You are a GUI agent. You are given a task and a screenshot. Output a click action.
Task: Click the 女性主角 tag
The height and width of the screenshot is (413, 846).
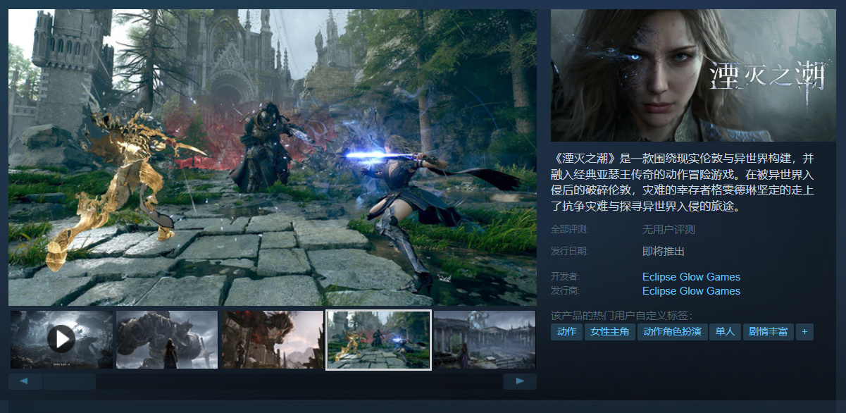pos(610,332)
